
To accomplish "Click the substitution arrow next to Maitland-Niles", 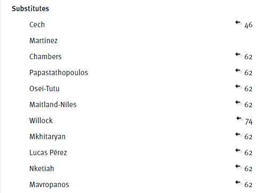I will tap(238, 102).
